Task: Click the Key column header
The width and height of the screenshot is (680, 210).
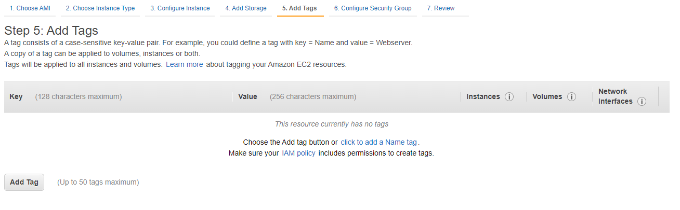Action: (16, 96)
